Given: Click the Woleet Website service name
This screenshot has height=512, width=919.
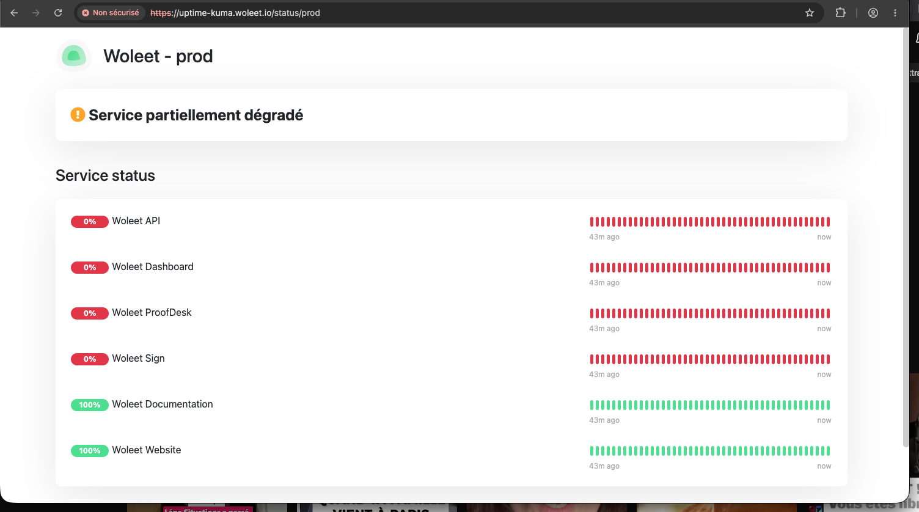Looking at the screenshot, I should (x=147, y=450).
